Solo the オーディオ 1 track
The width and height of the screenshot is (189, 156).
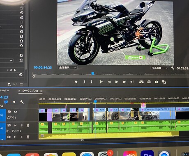[22, 125]
